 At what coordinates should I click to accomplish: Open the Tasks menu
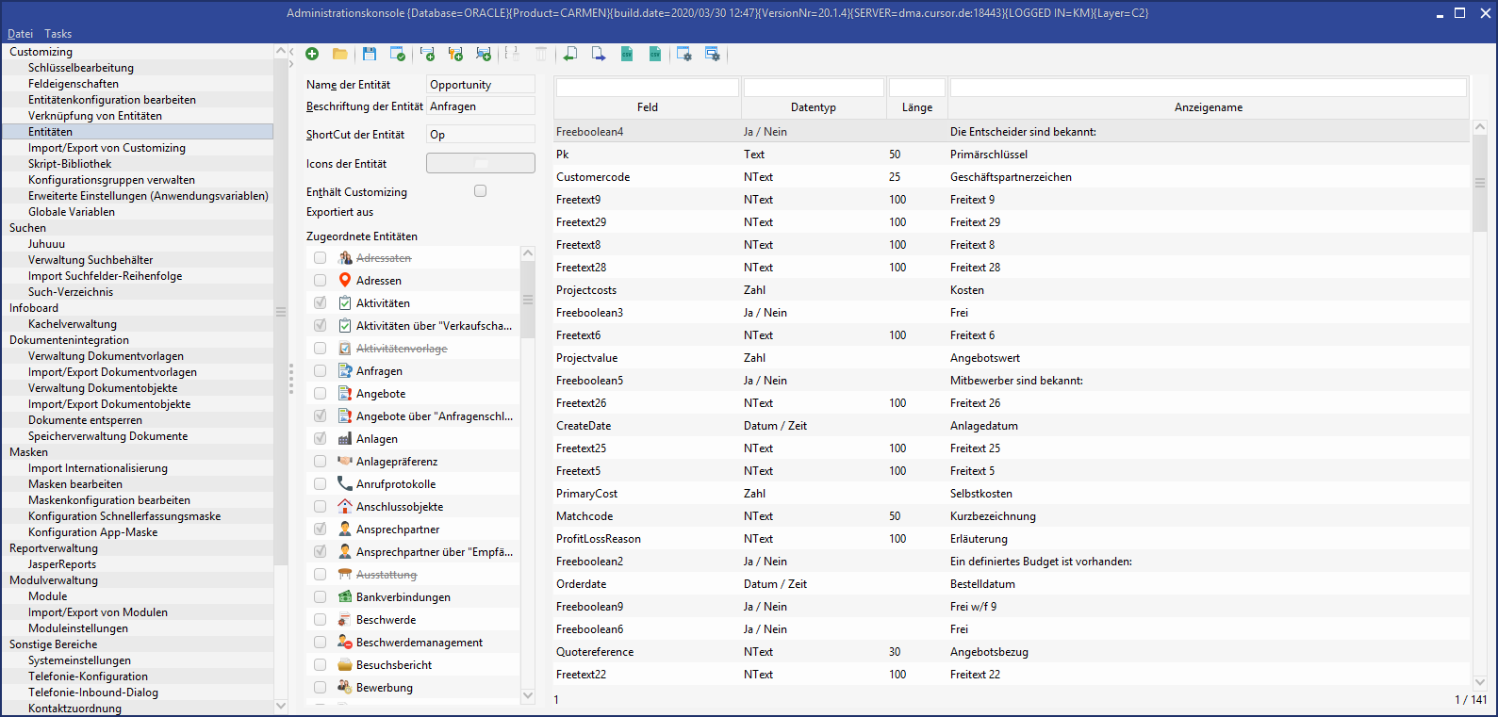[58, 34]
